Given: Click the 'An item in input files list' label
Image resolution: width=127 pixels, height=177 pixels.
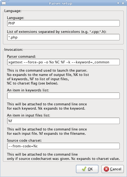Looking at the screenshot, I should pyautogui.click(x=28, y=115).
